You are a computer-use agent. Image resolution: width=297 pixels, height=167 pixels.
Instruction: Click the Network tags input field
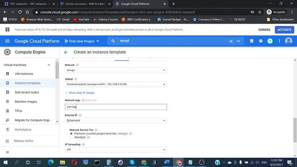pyautogui.click(x=116, y=107)
